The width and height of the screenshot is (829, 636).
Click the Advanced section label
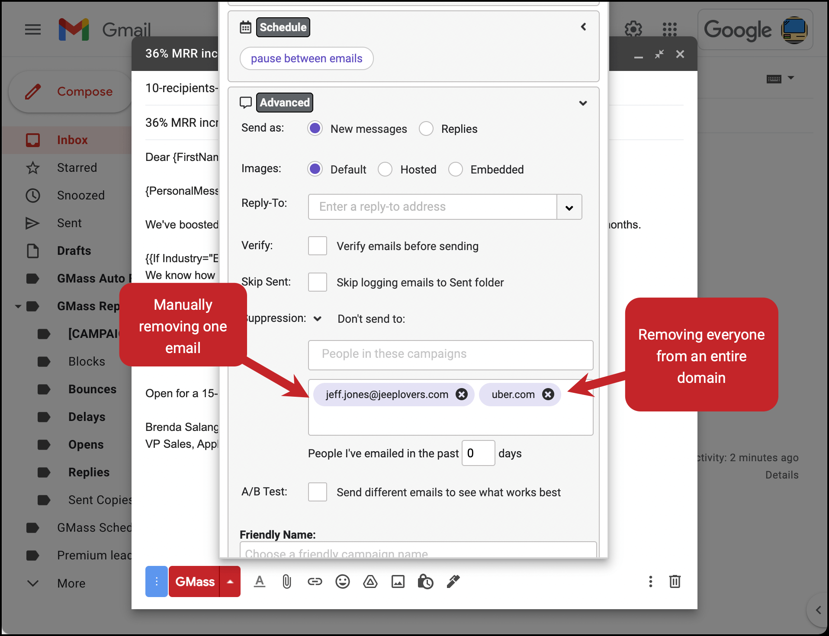pyautogui.click(x=284, y=103)
